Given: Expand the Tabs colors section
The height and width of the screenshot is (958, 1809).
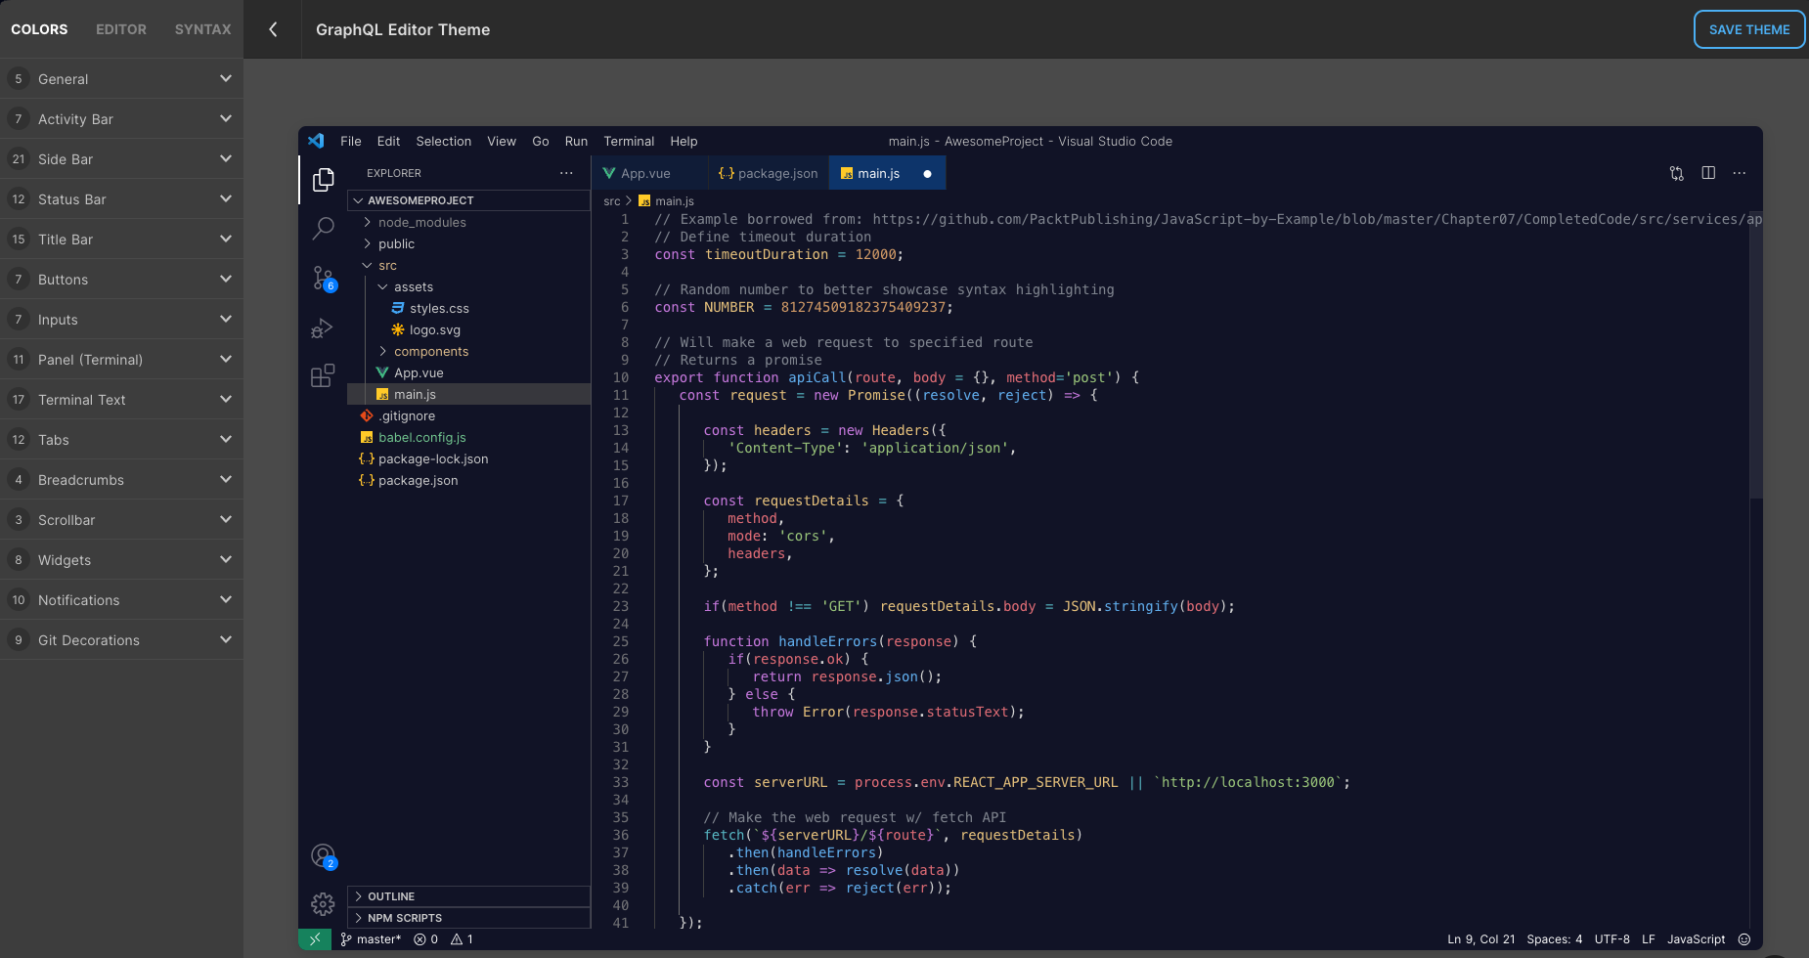Looking at the screenshot, I should pos(121,440).
